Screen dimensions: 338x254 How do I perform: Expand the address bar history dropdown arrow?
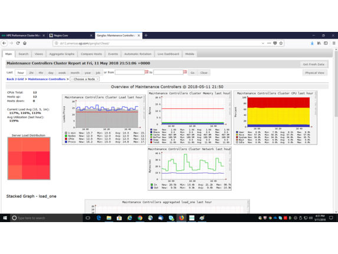(x=262, y=43)
